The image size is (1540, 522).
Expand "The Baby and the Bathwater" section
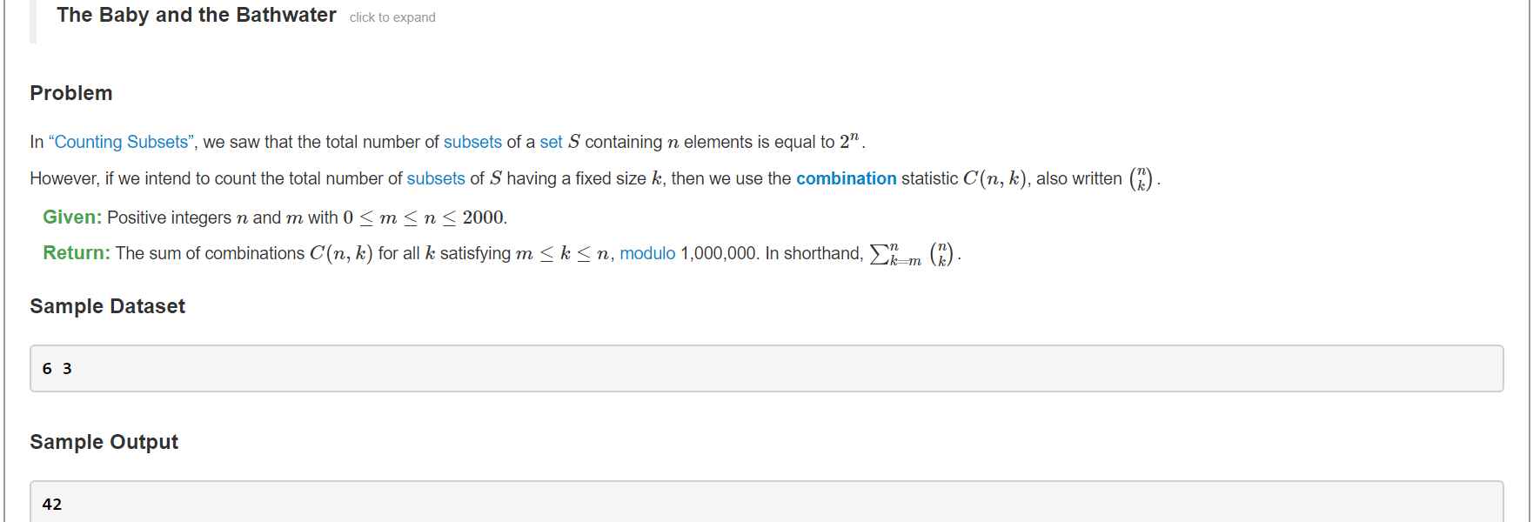click(x=196, y=16)
